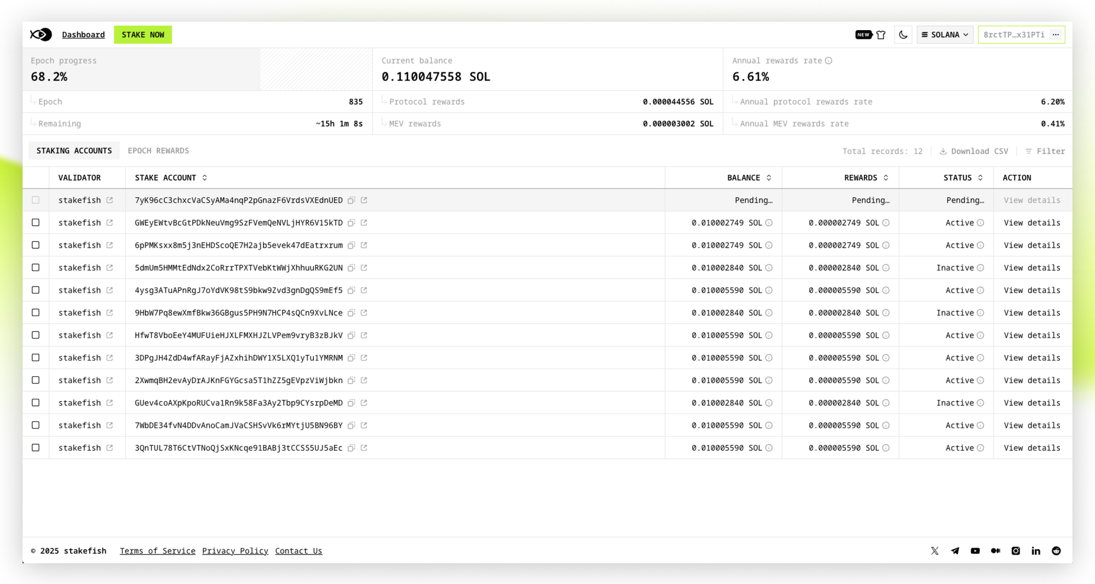Check the 4ysg3ATuAPnR account row
Viewport: 1095px width, 584px height.
[36, 290]
